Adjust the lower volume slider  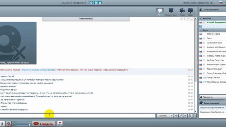[x=23, y=125]
